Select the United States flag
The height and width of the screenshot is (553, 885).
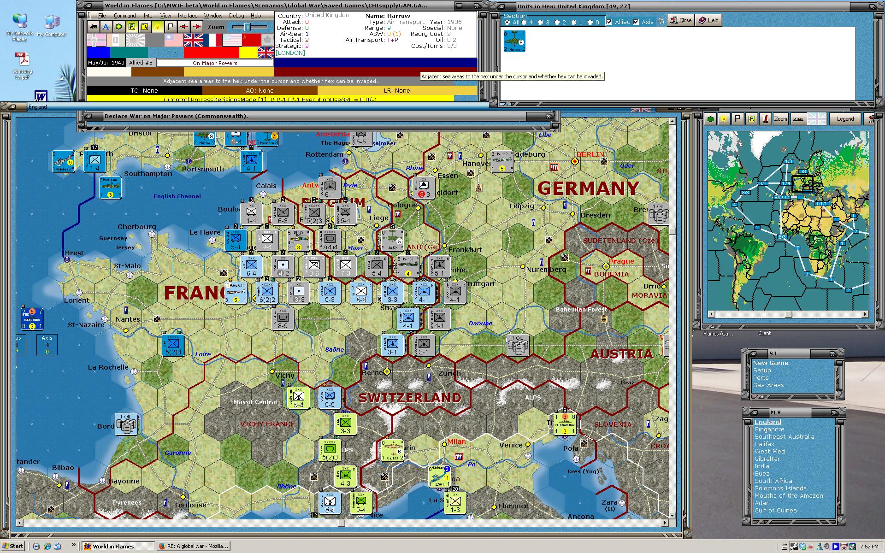coord(232,40)
